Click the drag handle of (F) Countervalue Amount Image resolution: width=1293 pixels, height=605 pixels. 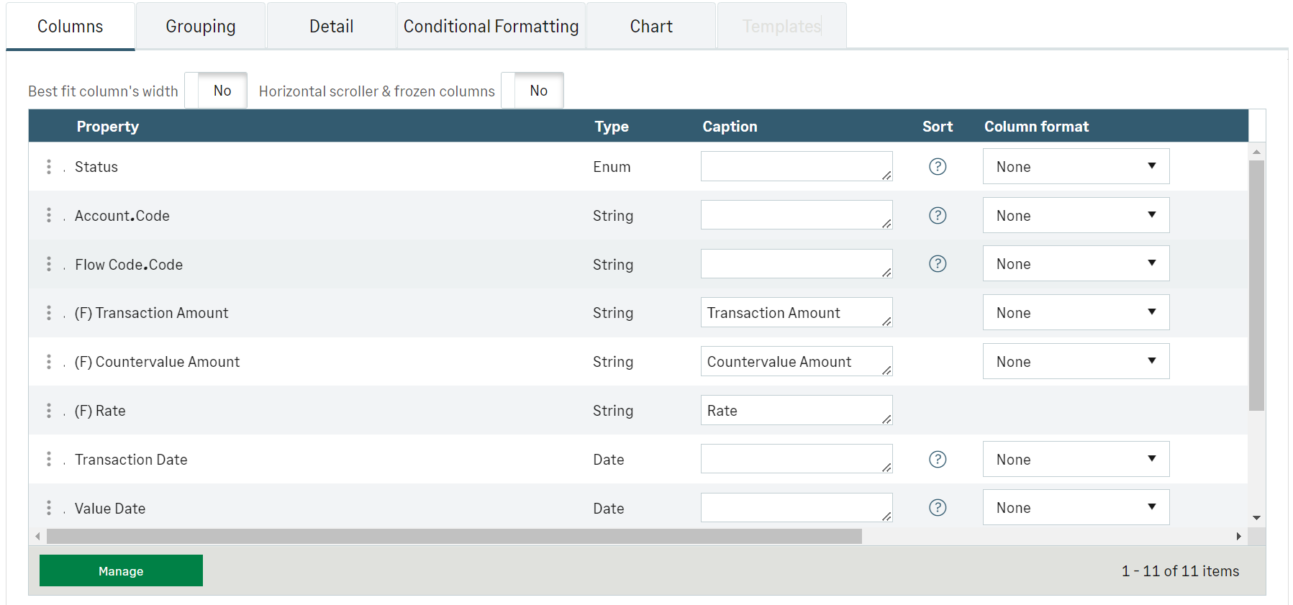click(x=49, y=362)
